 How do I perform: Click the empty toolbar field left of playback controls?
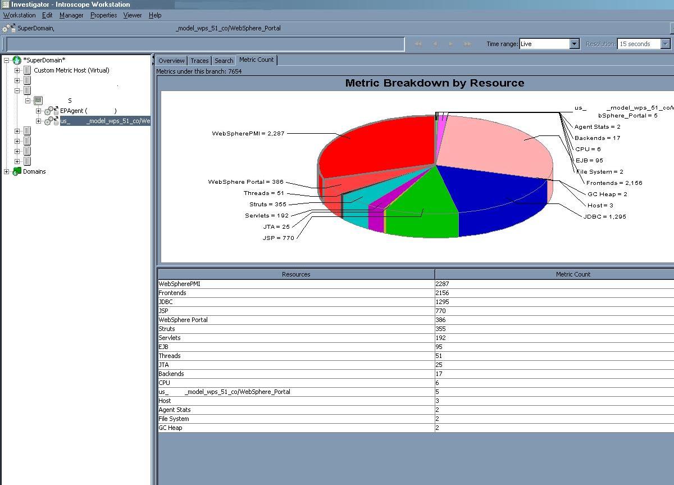[205, 44]
